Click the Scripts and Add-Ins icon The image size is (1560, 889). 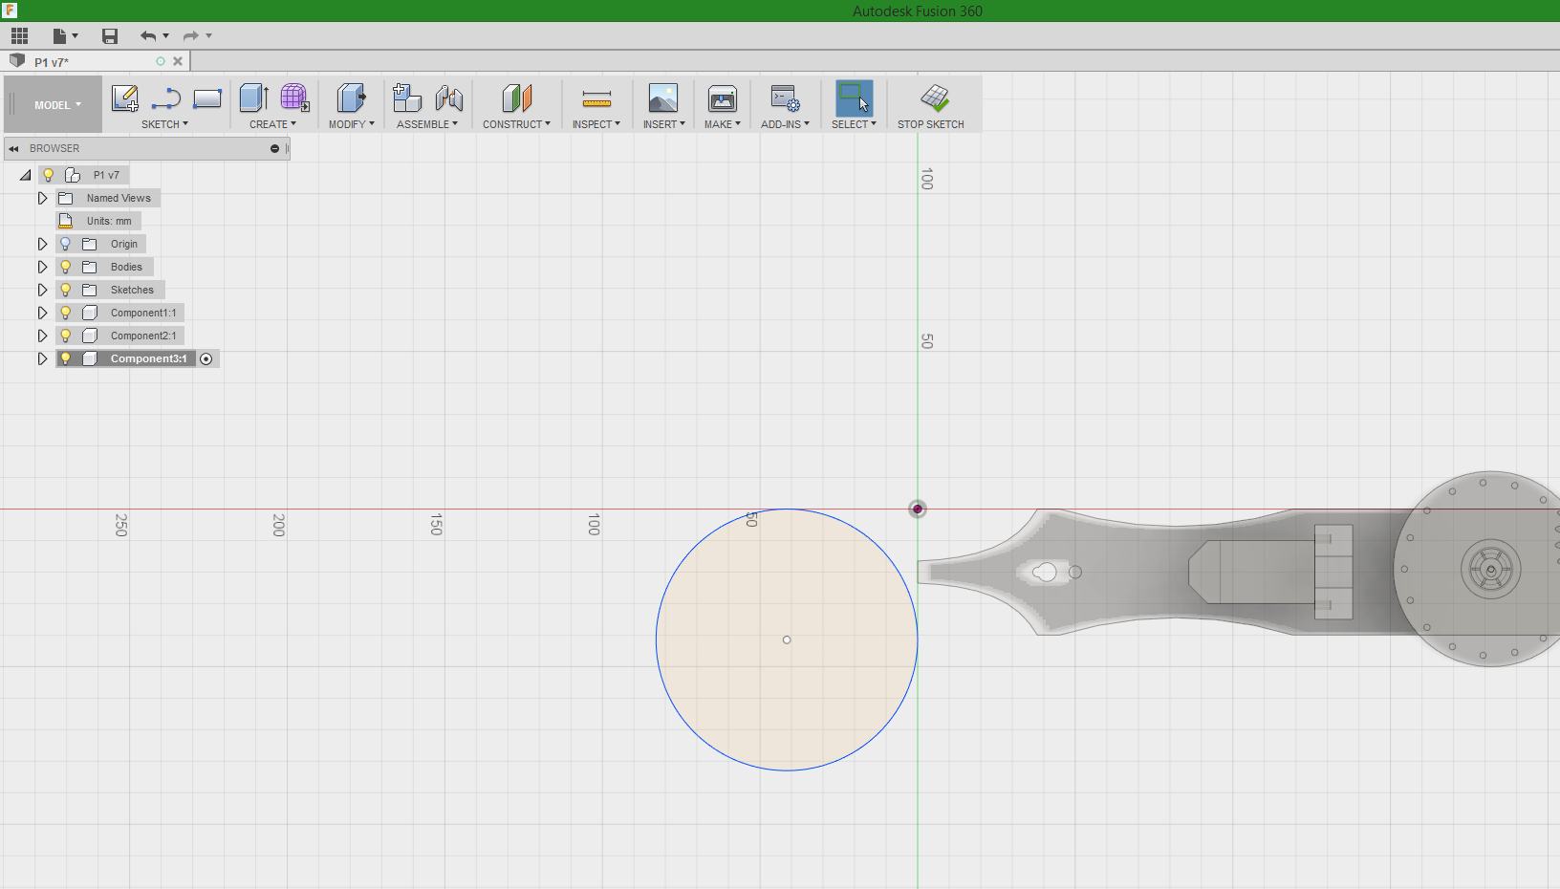coord(786,98)
